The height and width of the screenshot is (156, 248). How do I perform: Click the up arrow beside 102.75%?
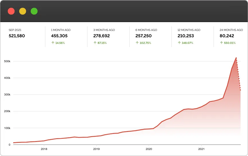click(x=137, y=43)
